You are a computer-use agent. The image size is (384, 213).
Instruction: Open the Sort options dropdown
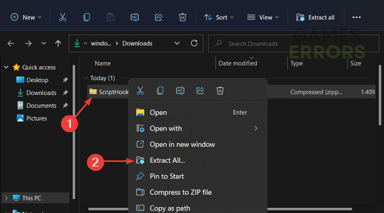click(x=219, y=17)
